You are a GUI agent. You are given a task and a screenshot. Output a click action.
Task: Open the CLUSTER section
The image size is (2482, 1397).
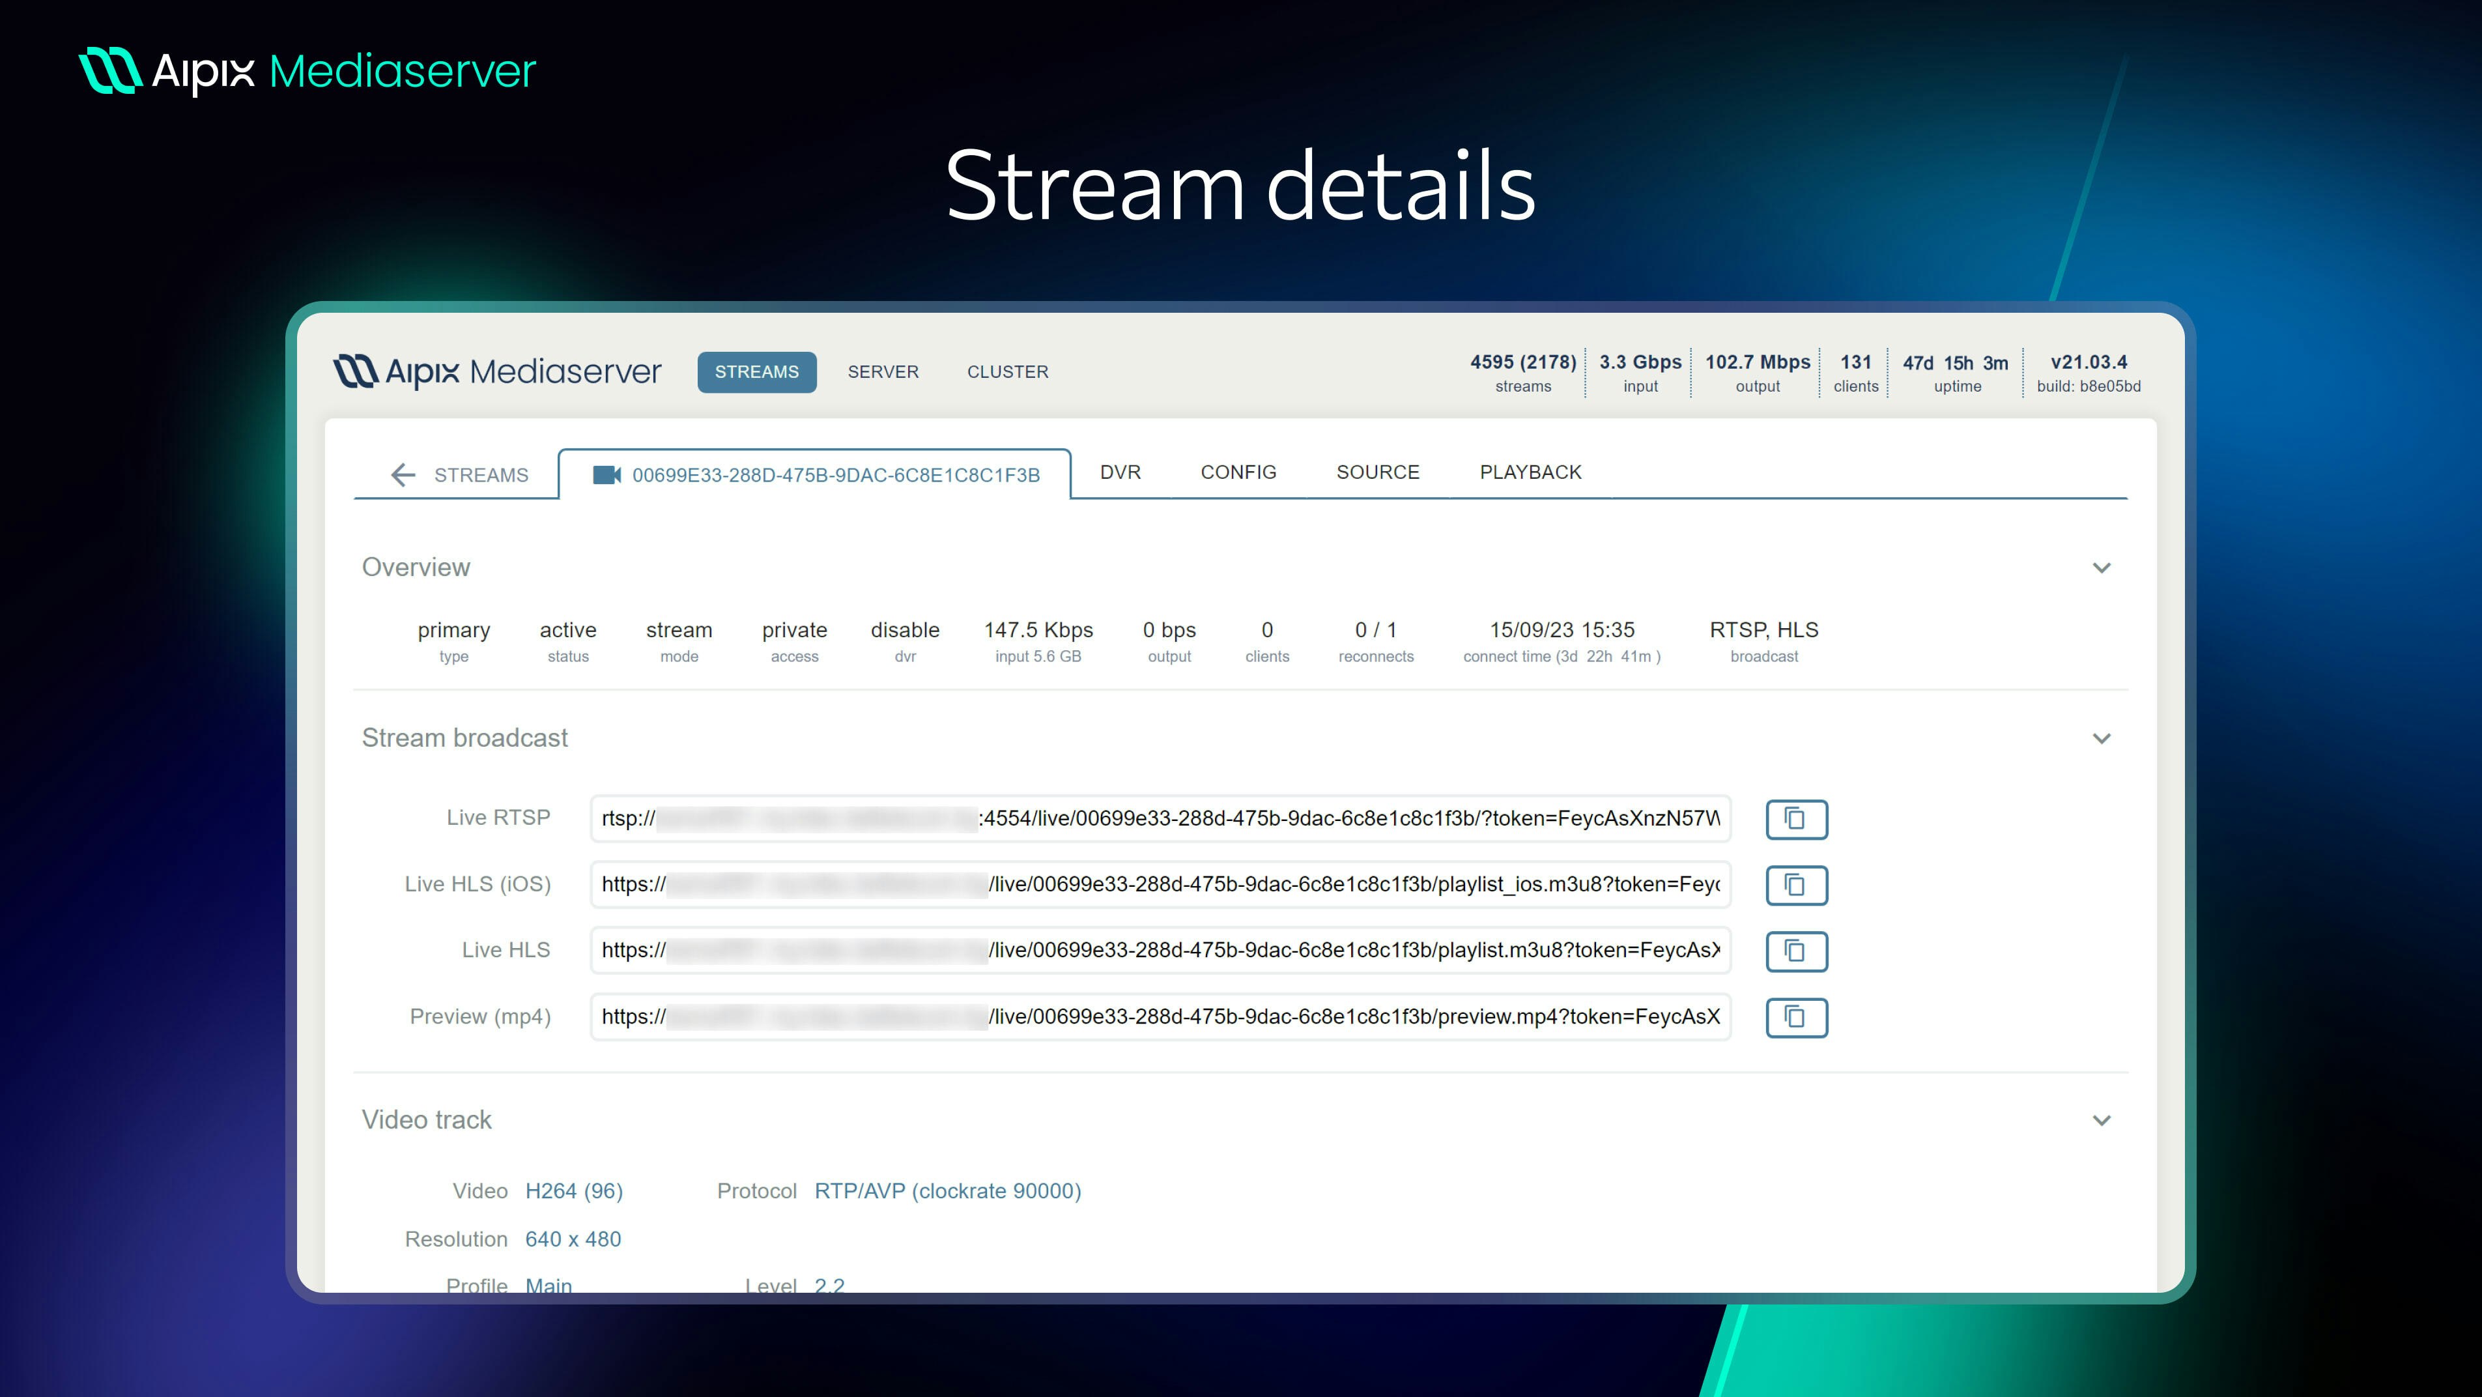click(x=1007, y=372)
